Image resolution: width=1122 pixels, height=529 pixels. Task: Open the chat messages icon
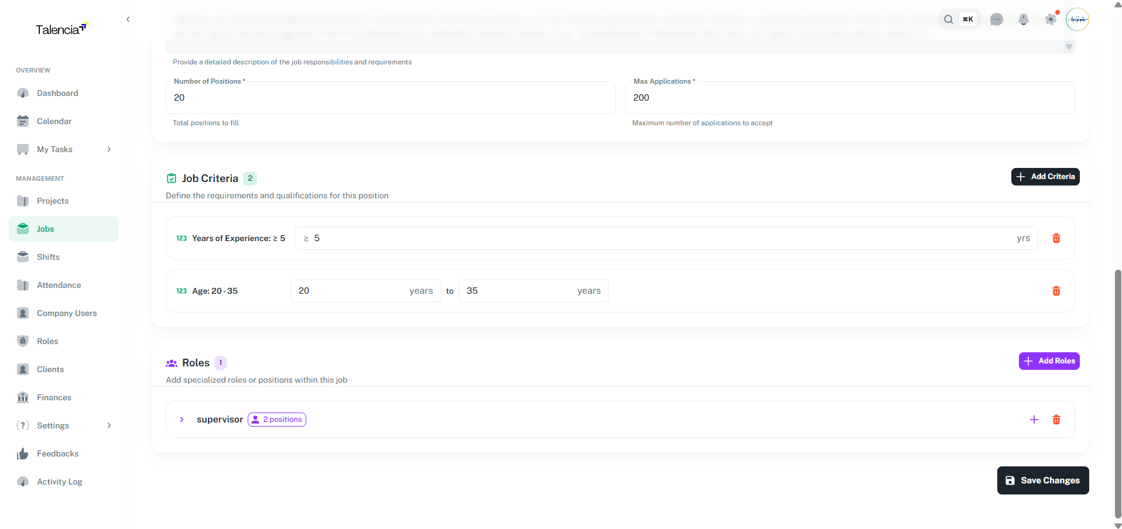(996, 19)
